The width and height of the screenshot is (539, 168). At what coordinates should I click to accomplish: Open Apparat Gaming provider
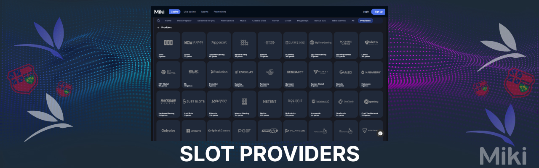coord(219,45)
